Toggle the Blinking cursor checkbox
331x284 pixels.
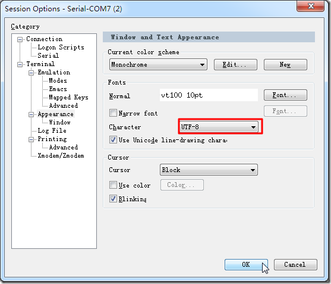pos(113,199)
